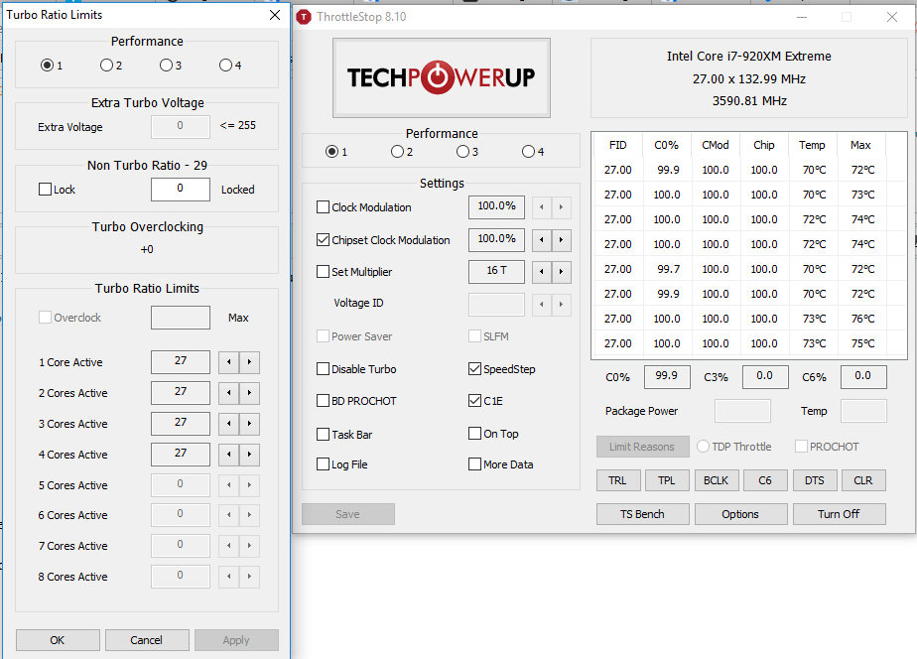917x659 pixels.
Task: Select Performance profile 4 in Turbo Ratio Limits
Action: 225,65
